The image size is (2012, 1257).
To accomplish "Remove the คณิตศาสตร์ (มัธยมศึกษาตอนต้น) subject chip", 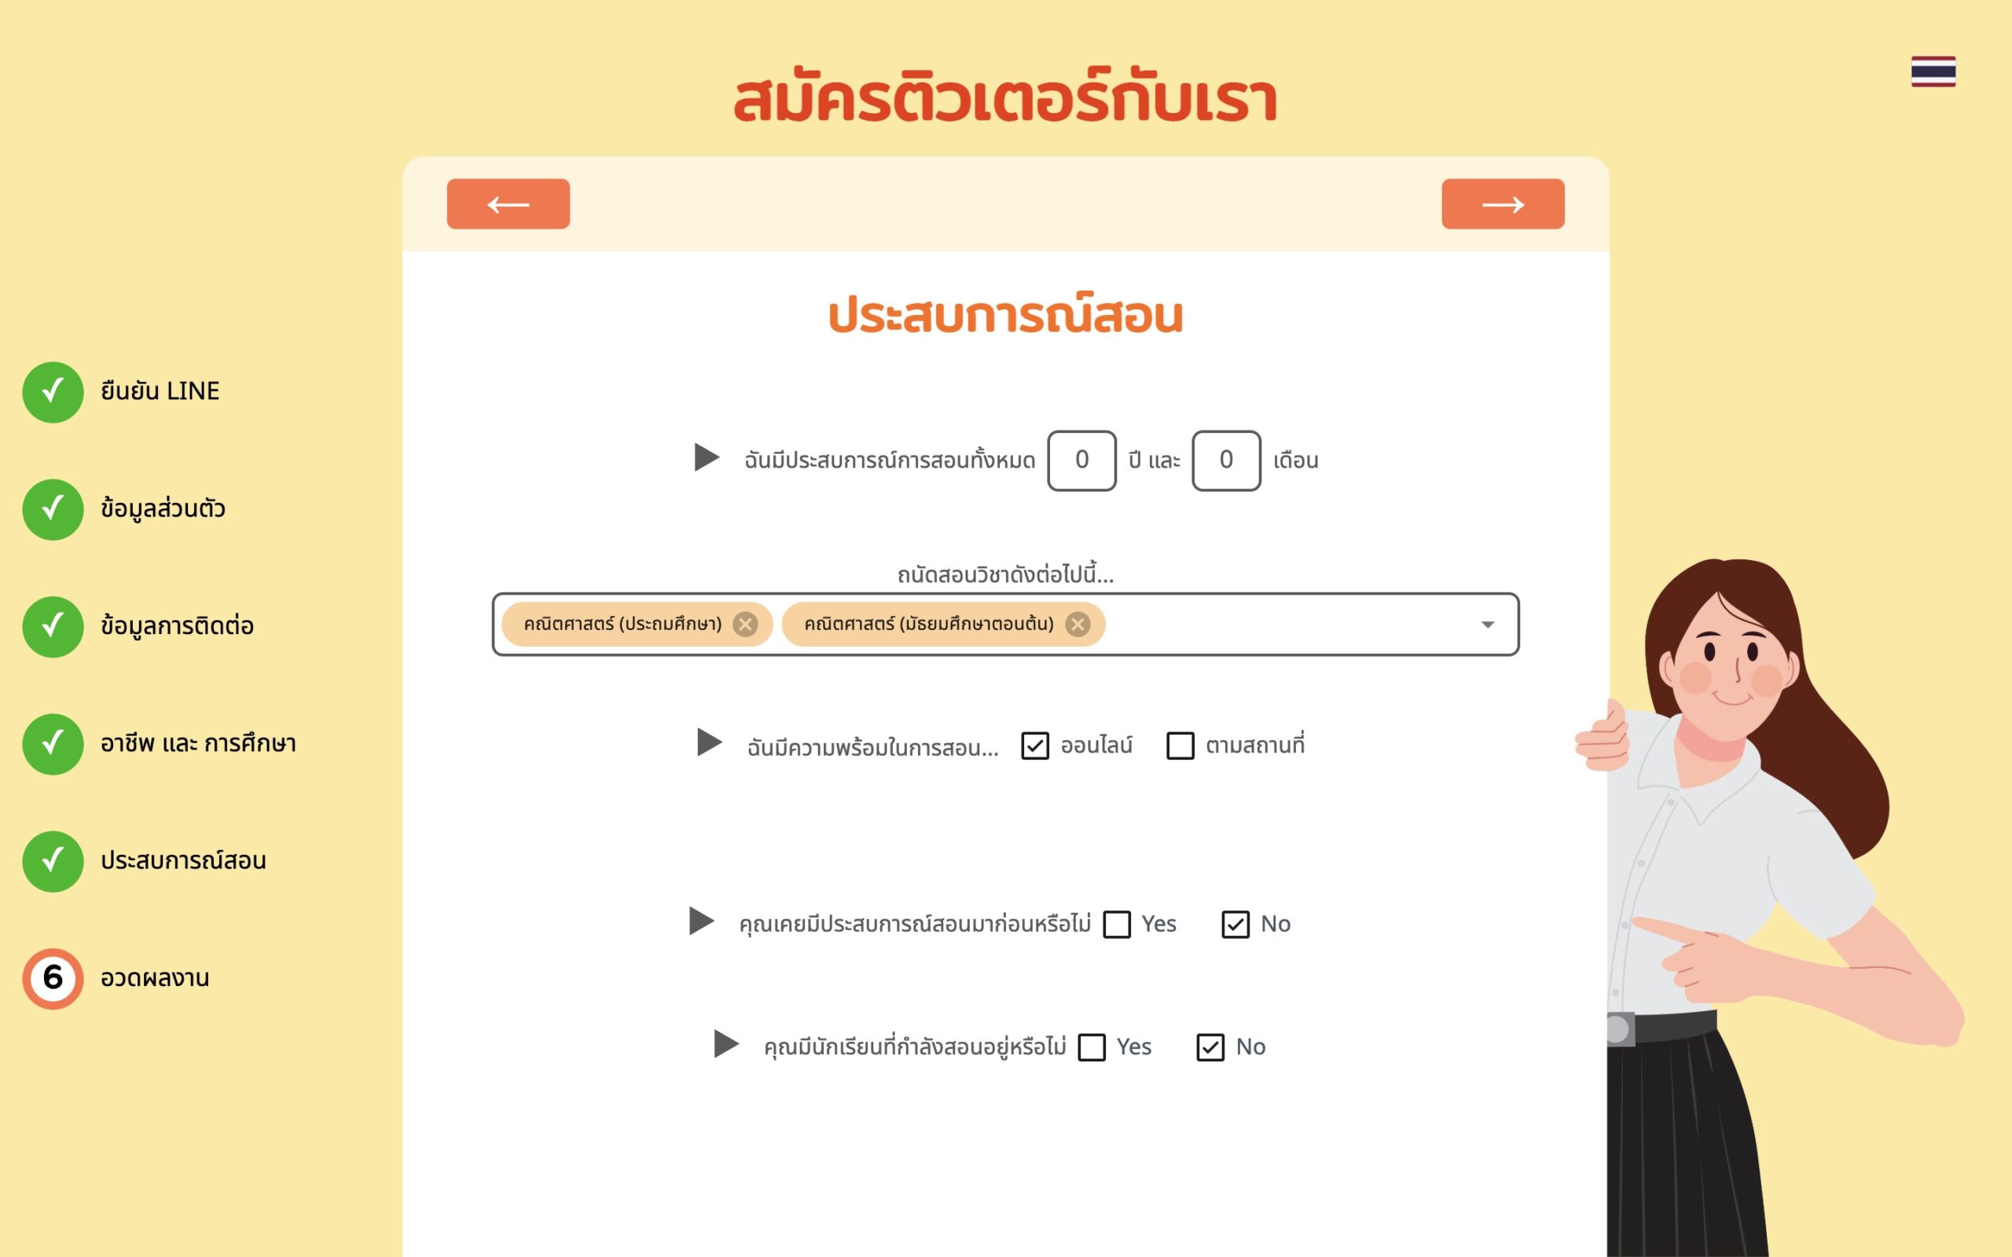I will 1078,625.
